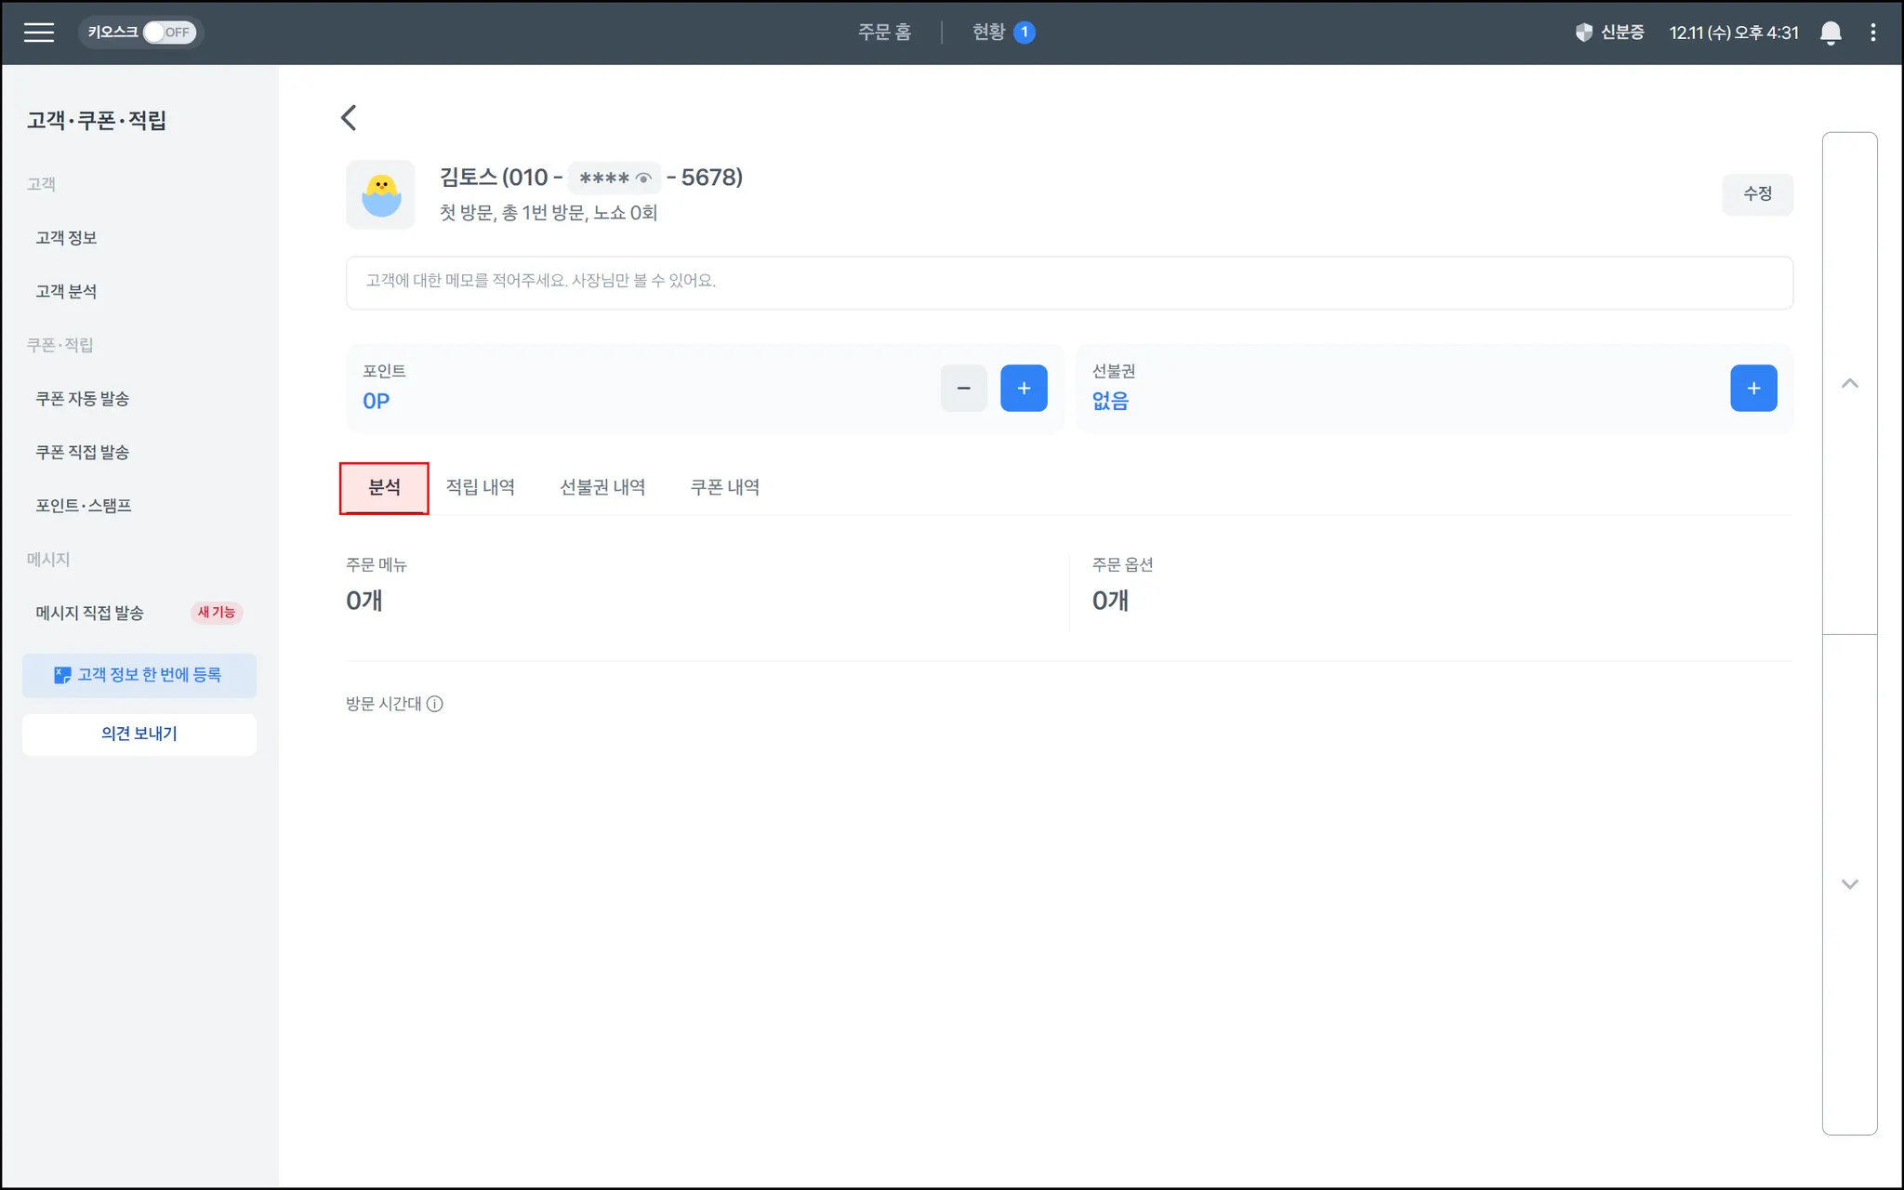
Task: Click the 수정 button
Action: point(1756,193)
